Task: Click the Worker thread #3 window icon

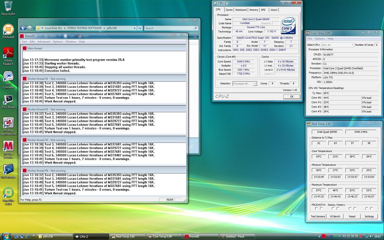Action: [24, 140]
